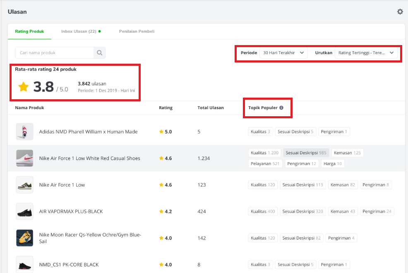Click the Kemasan 125 topic tag

point(347,153)
